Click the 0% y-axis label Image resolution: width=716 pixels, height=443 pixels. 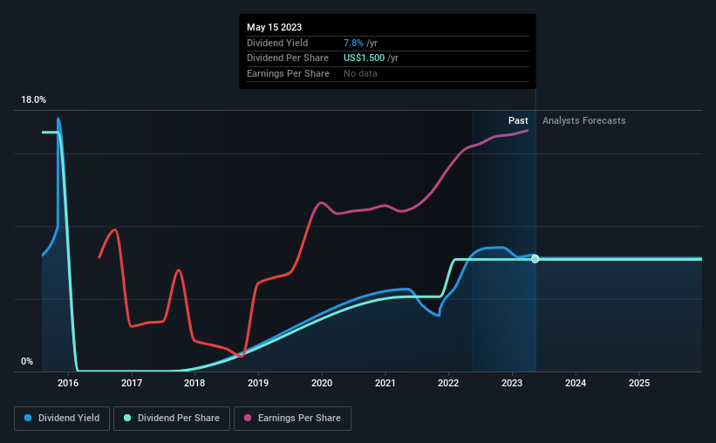(27, 361)
